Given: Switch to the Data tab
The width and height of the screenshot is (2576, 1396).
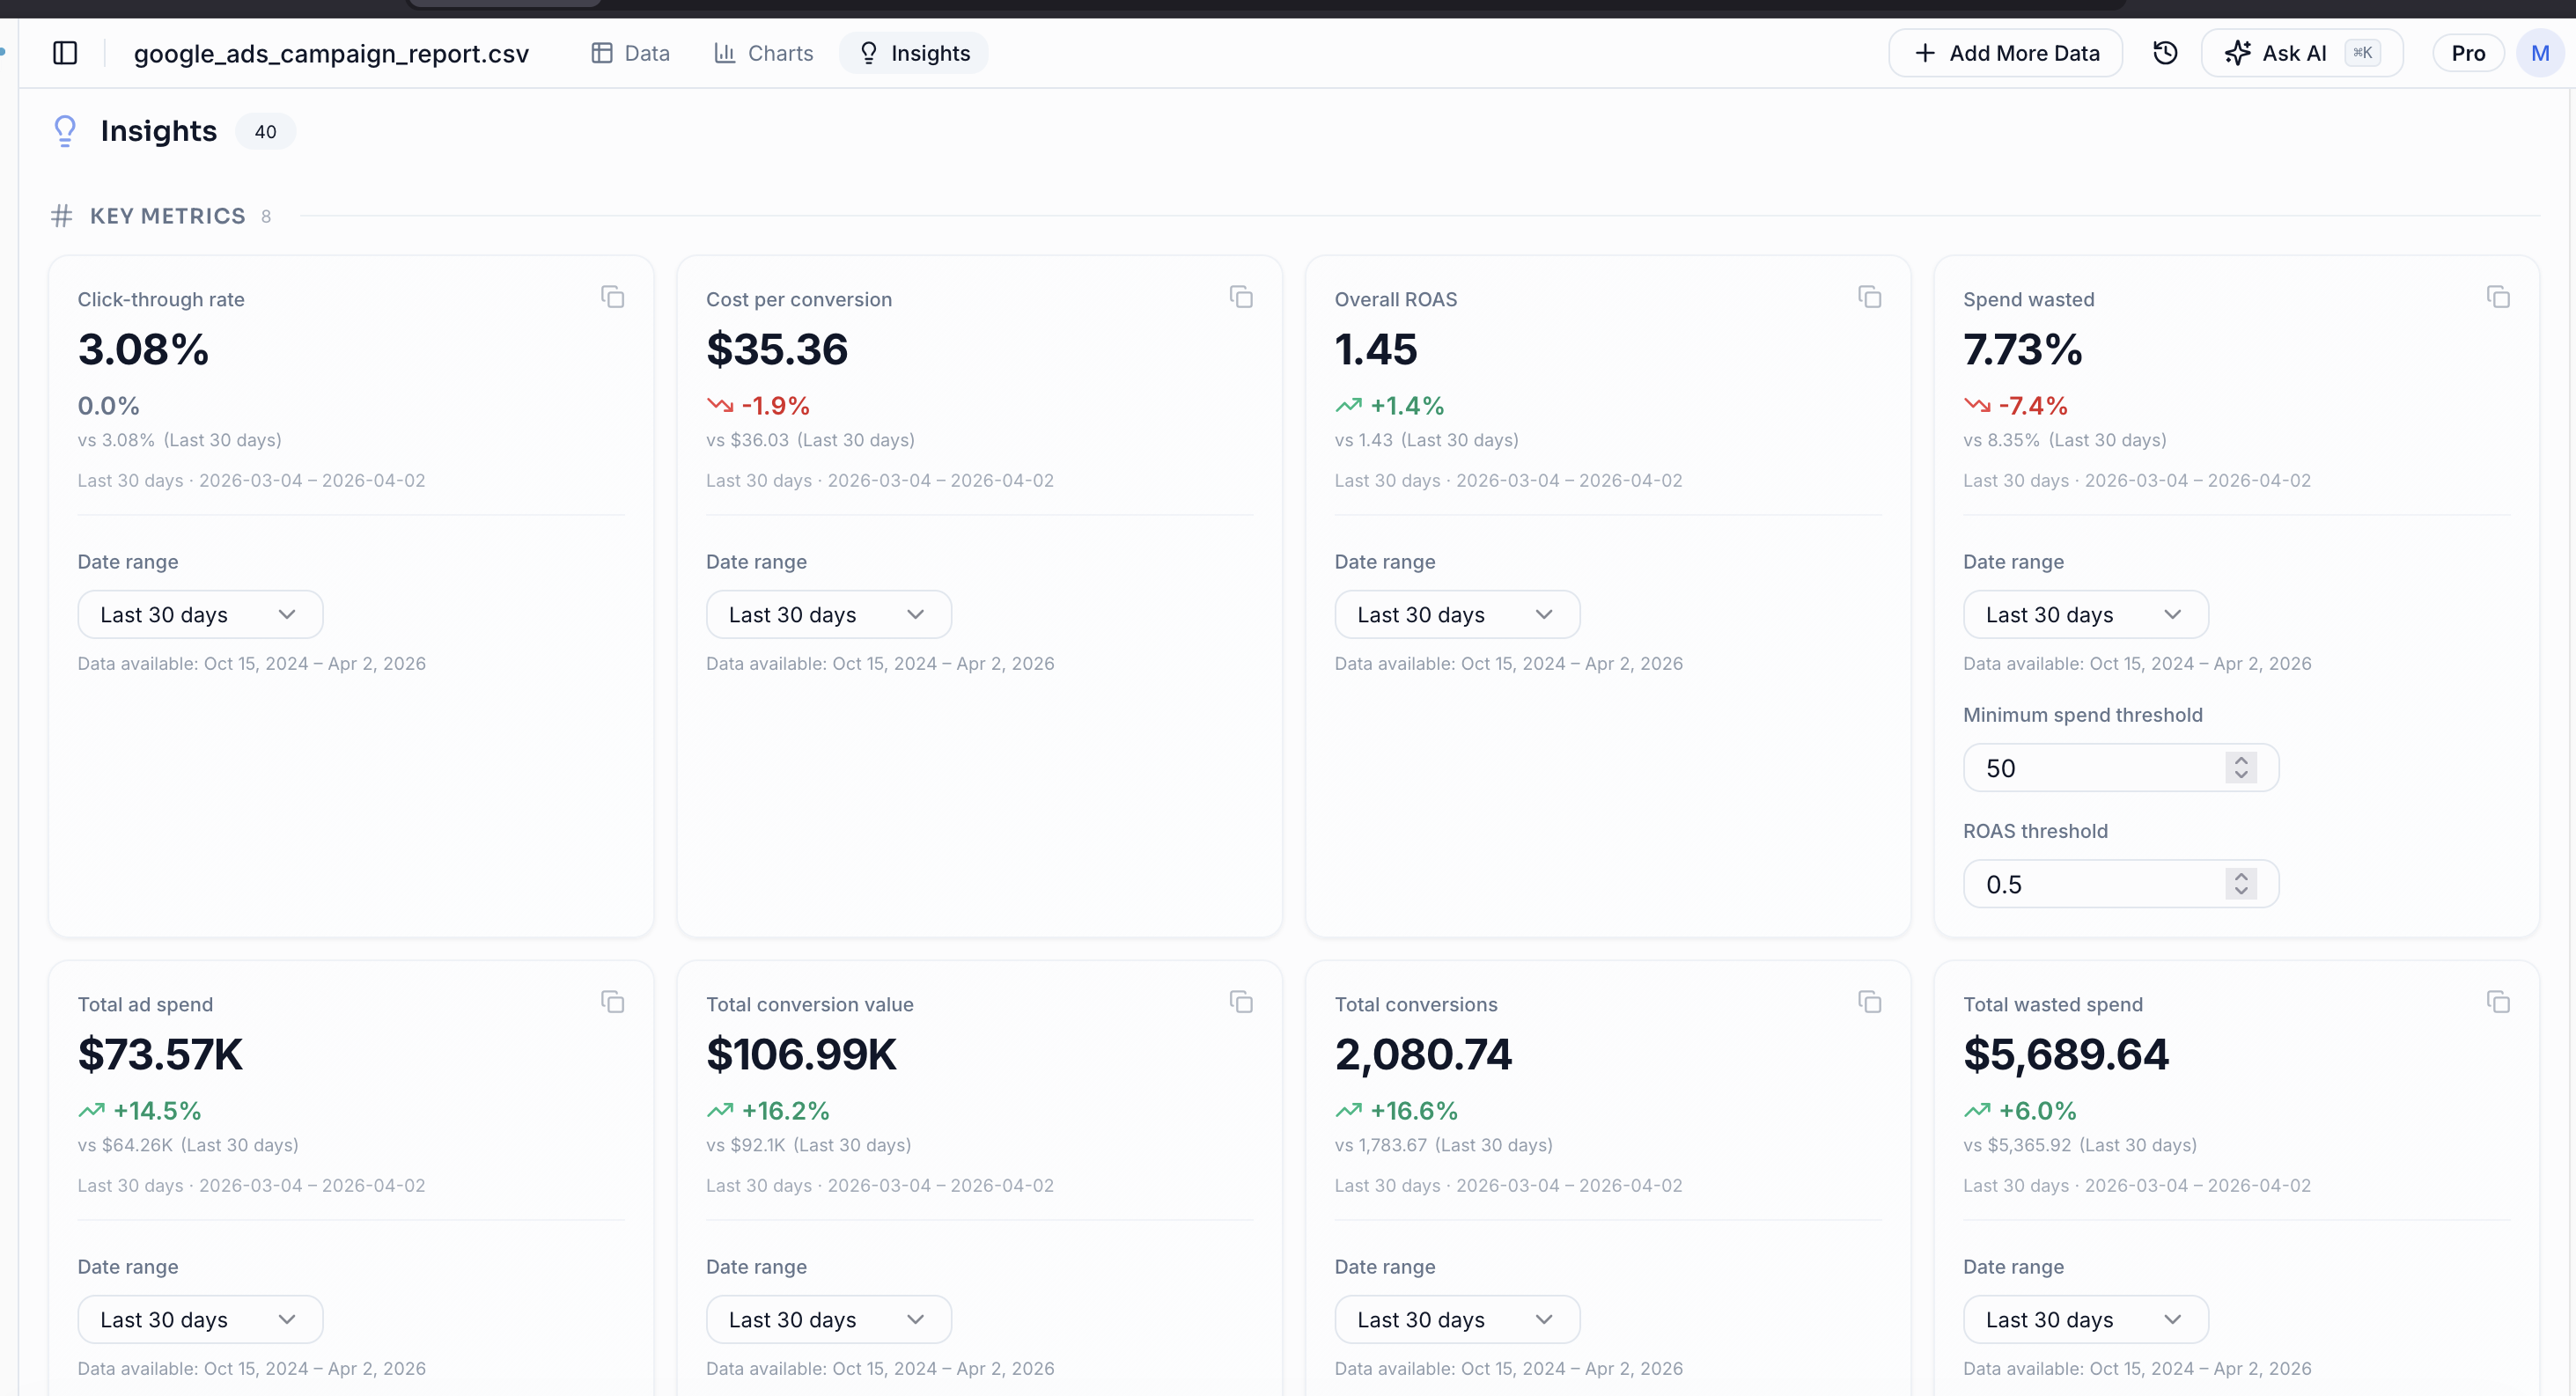Looking at the screenshot, I should (x=630, y=53).
